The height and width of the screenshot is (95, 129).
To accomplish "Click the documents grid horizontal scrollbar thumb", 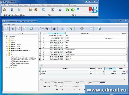I will (x=42, y=66).
